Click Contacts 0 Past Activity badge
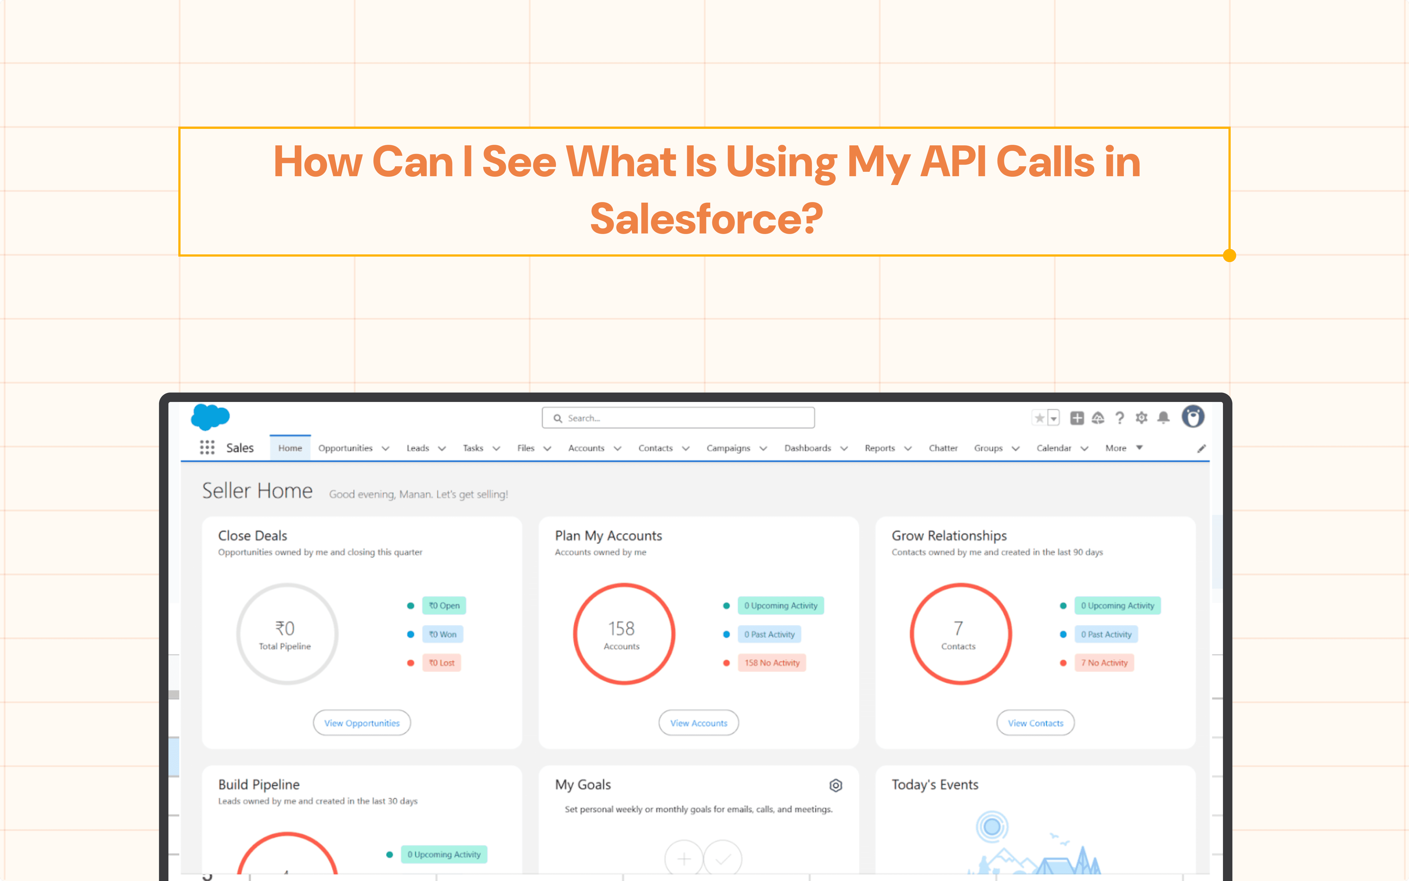 1106,634
